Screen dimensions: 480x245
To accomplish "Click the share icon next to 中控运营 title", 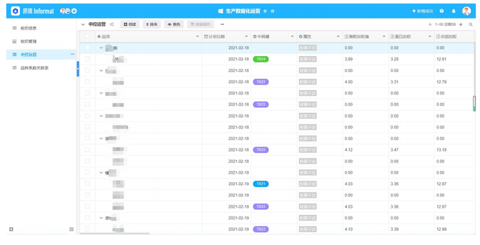I will point(112,25).
